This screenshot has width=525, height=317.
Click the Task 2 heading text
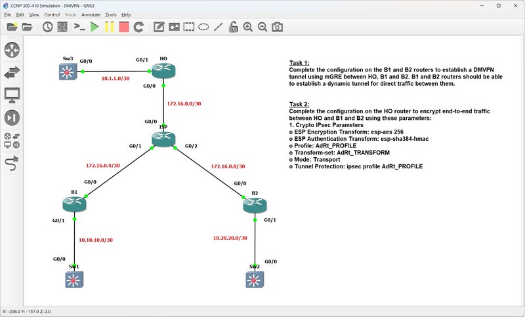click(299, 104)
